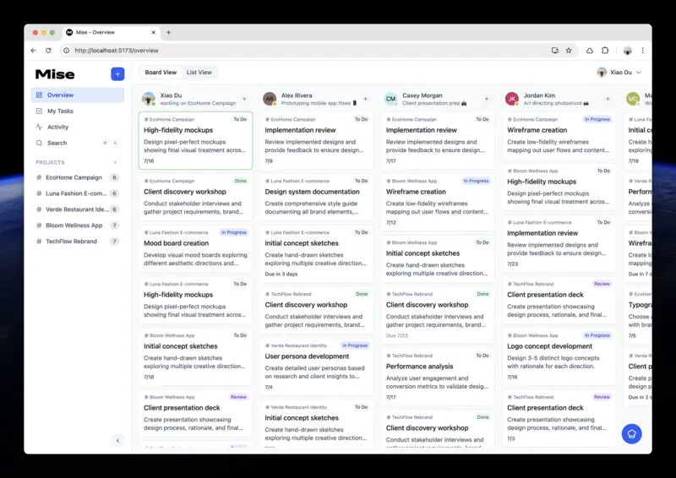Open the EcoHome Campaign project
The image size is (676, 478).
(x=74, y=177)
